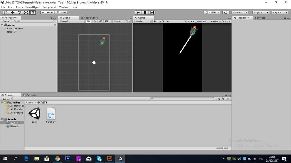
Task: Collapse the game scene in Hierarchy
Action: click(x=2, y=25)
